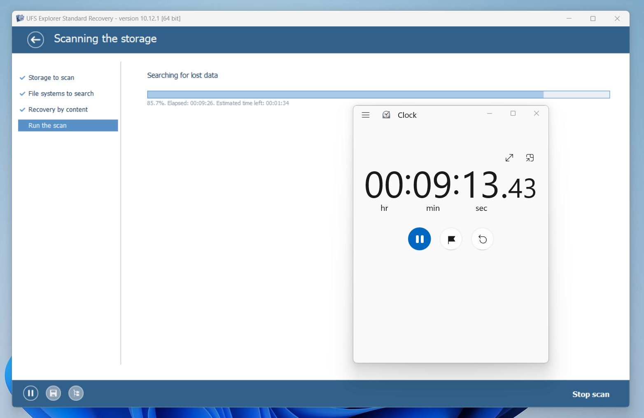Maximize the UFS Explorer window
644x418 pixels.
point(593,19)
